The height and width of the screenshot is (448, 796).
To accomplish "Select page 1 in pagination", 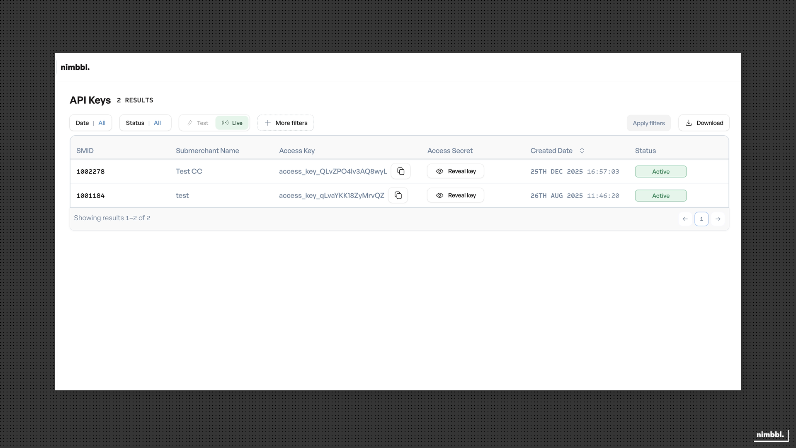I will click(x=701, y=219).
